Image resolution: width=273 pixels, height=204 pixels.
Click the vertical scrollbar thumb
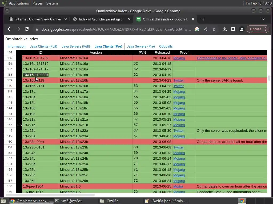point(269,78)
